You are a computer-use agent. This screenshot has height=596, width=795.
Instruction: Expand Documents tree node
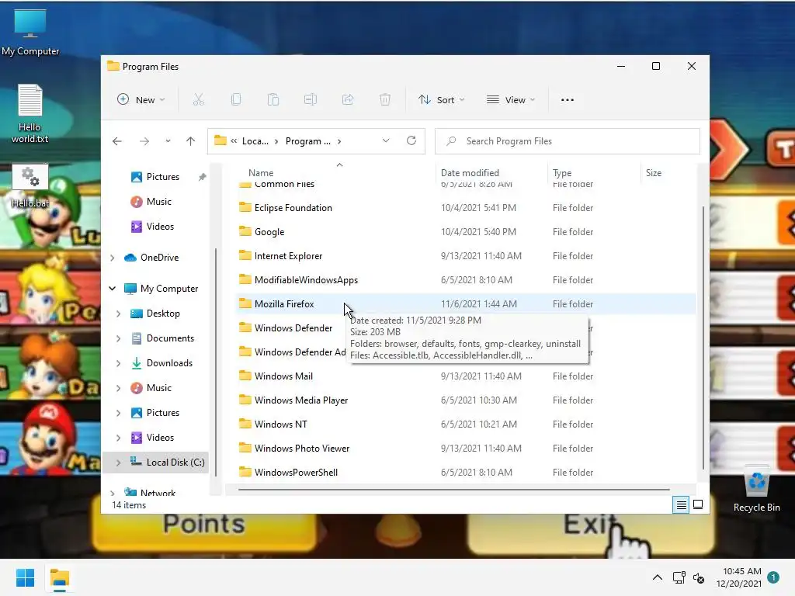(119, 338)
